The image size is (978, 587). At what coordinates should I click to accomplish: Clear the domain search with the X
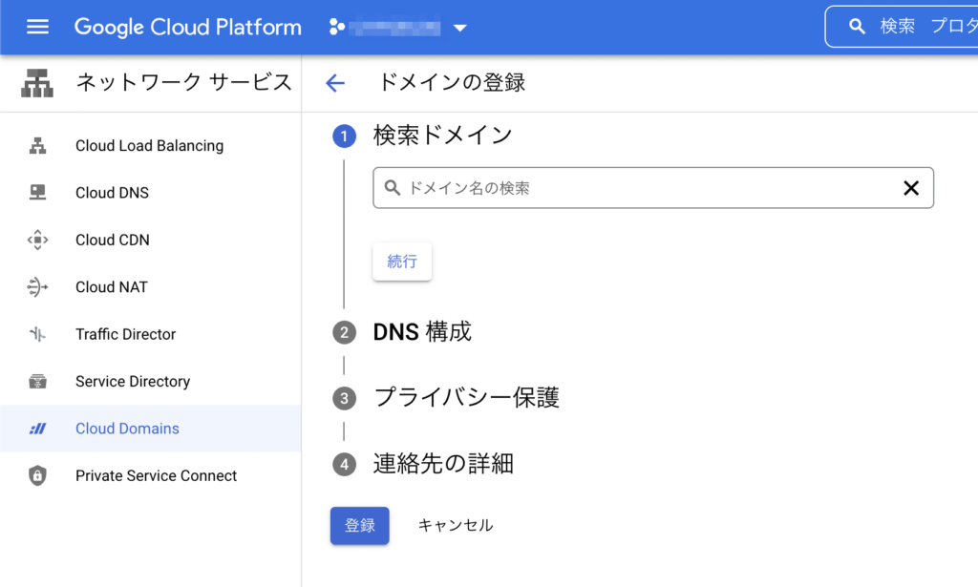910,188
